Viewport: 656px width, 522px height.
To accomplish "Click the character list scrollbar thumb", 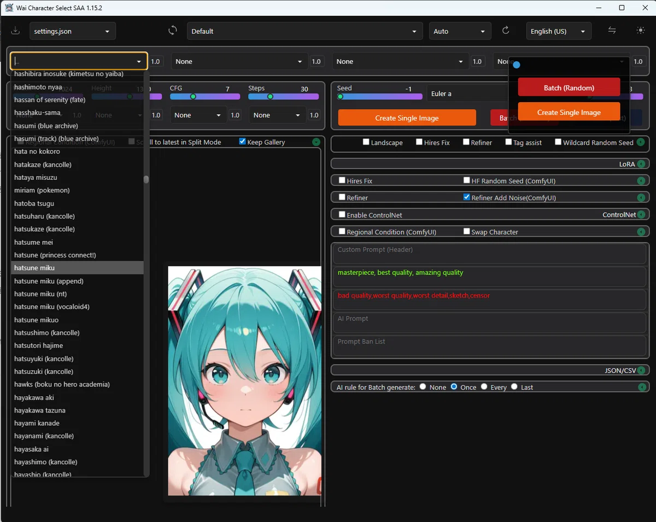I will pyautogui.click(x=146, y=179).
